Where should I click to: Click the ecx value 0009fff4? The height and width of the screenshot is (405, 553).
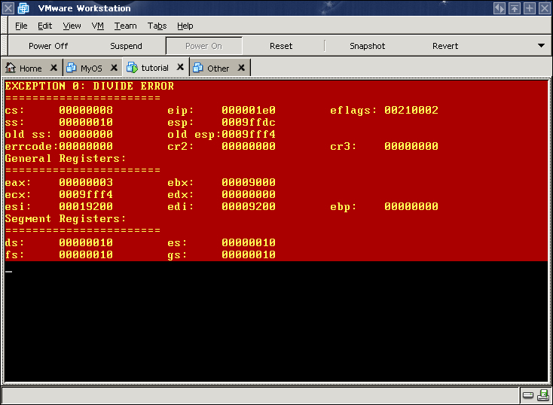[86, 194]
